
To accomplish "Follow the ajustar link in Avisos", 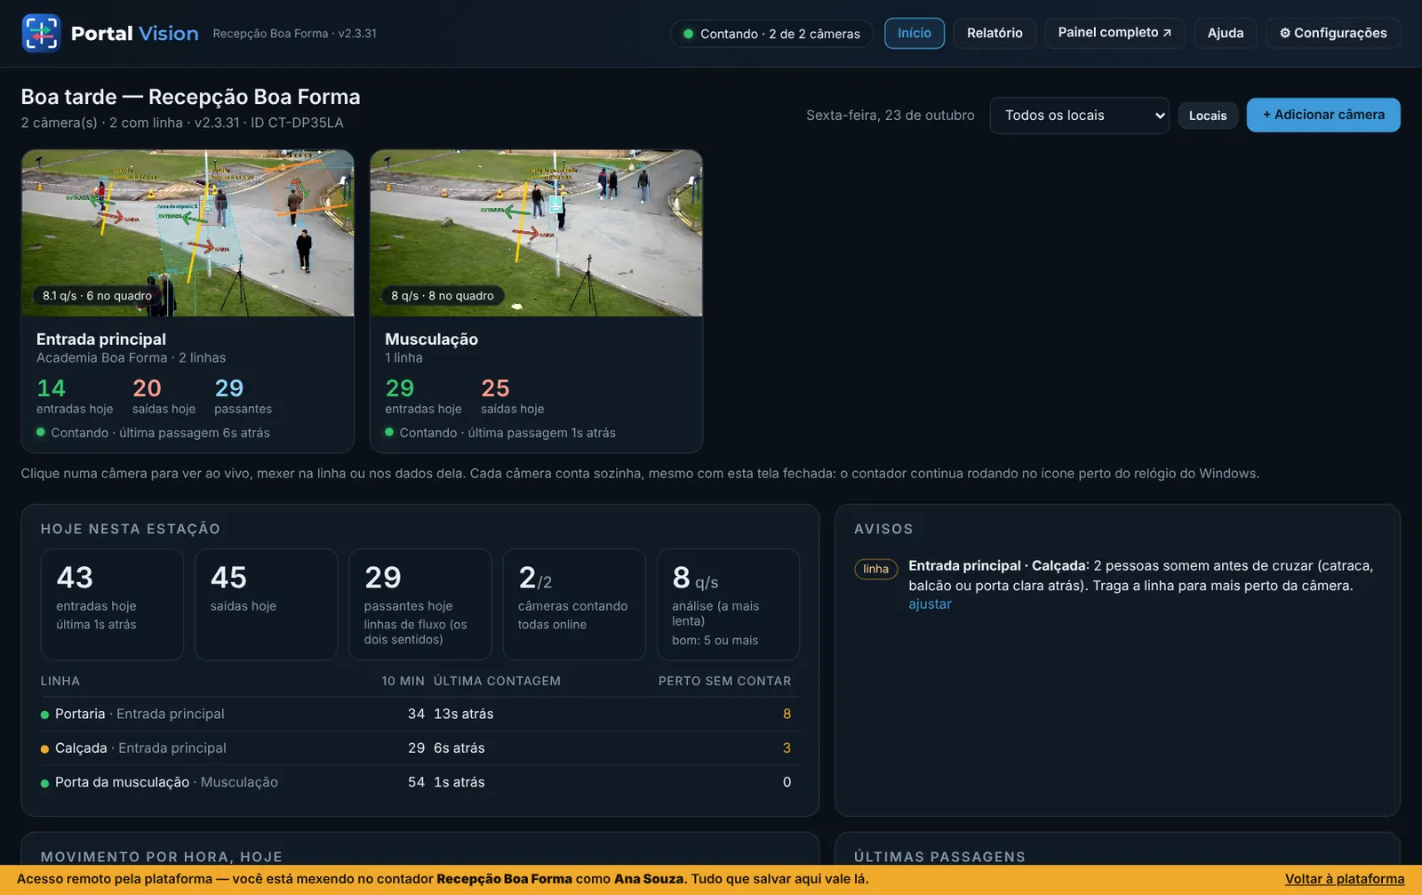I will [930, 603].
